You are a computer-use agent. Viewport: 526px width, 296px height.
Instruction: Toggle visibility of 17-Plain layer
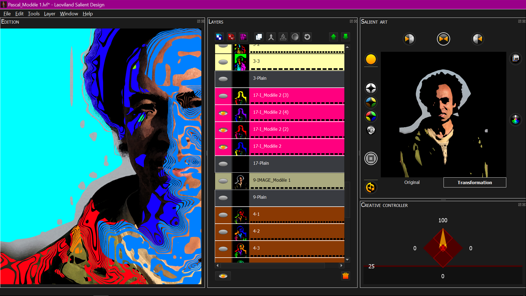pos(223,164)
